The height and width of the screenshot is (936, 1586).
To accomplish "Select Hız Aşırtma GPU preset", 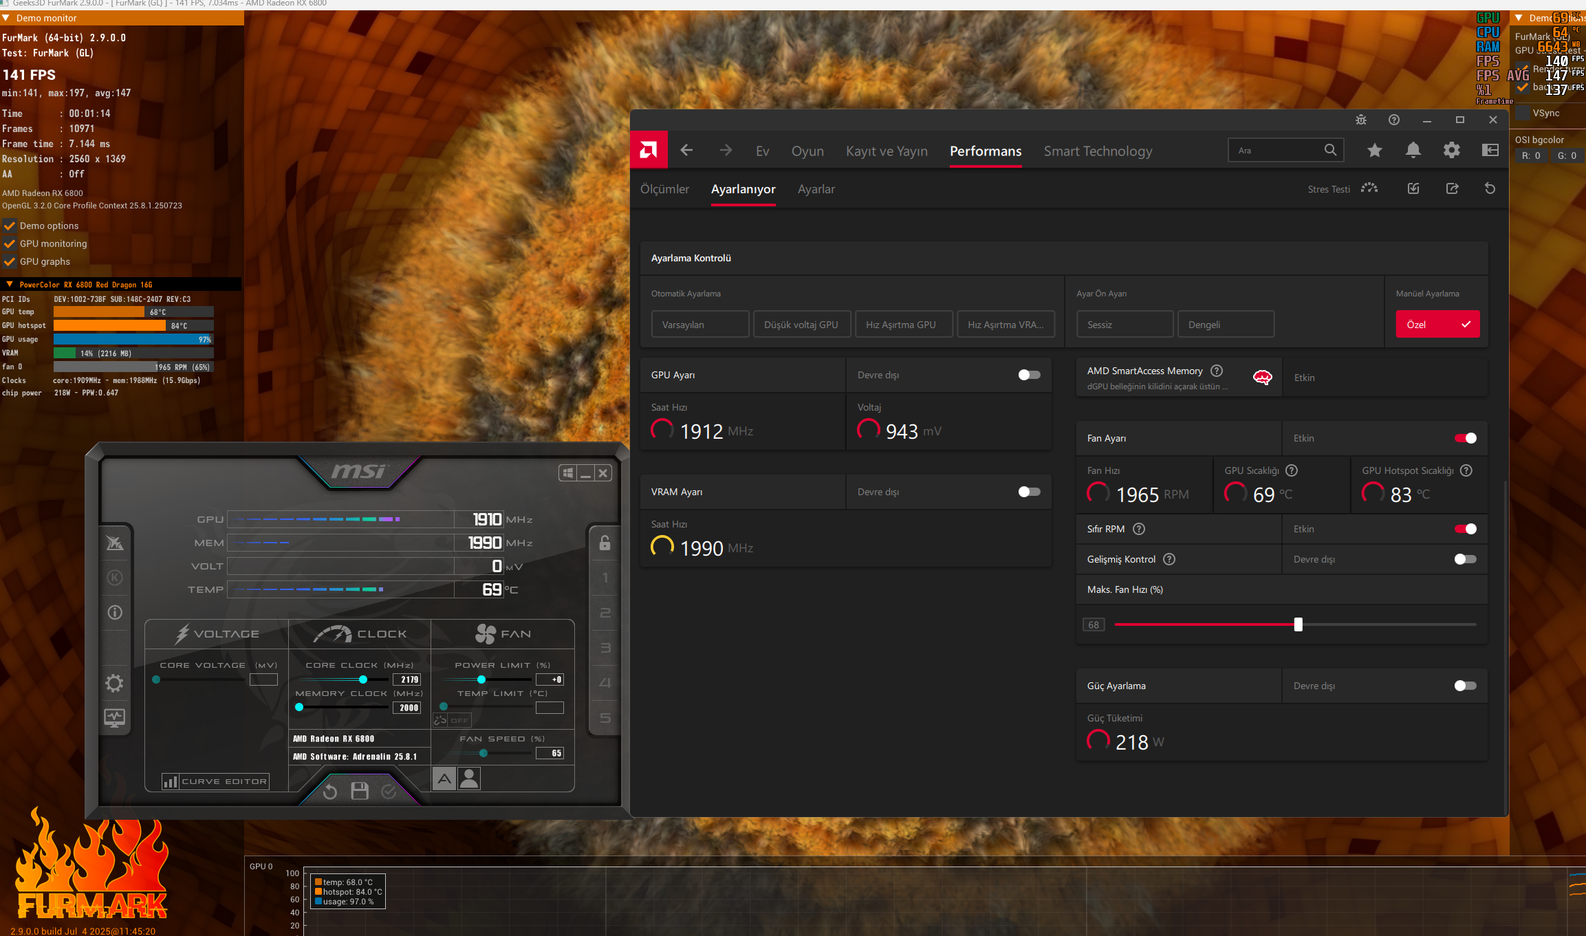I will [x=904, y=325].
